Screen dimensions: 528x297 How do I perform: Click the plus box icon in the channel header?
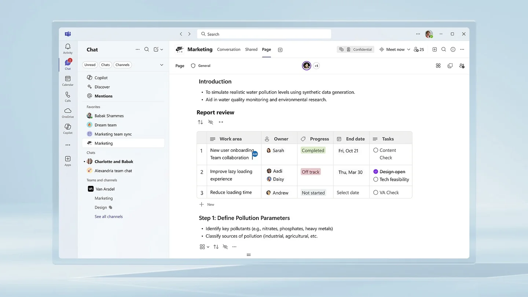(434, 49)
